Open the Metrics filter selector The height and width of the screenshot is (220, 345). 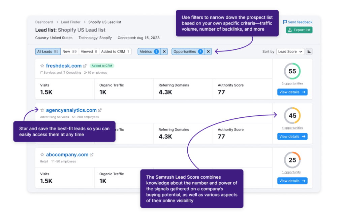pyautogui.click(x=150, y=51)
